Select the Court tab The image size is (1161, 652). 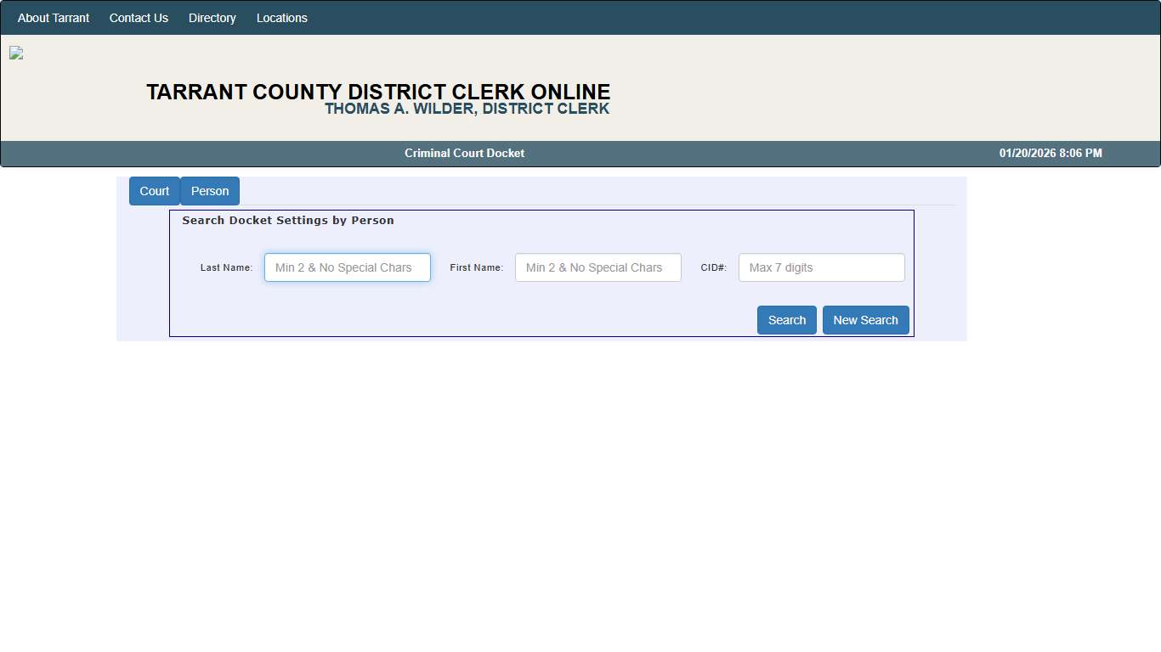click(x=154, y=191)
